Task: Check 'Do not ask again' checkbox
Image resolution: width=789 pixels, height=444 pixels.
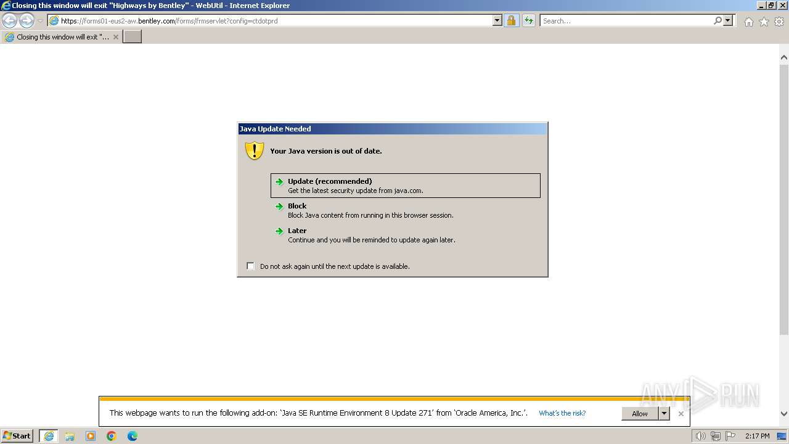Action: point(250,266)
